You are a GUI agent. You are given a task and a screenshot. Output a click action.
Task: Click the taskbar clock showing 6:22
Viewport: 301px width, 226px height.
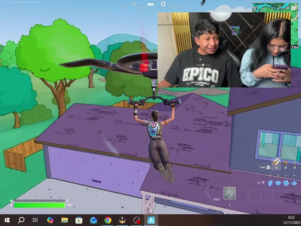coord(291,217)
